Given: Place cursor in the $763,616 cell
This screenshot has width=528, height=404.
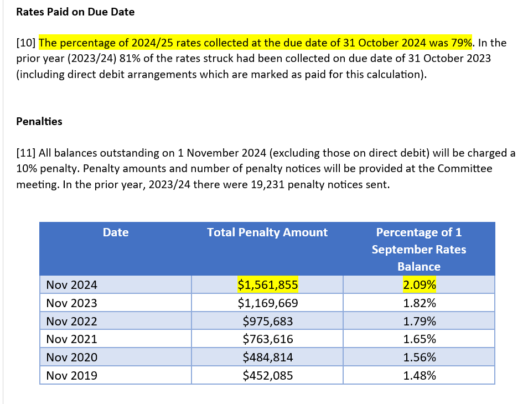Looking at the screenshot, I should click(268, 339).
